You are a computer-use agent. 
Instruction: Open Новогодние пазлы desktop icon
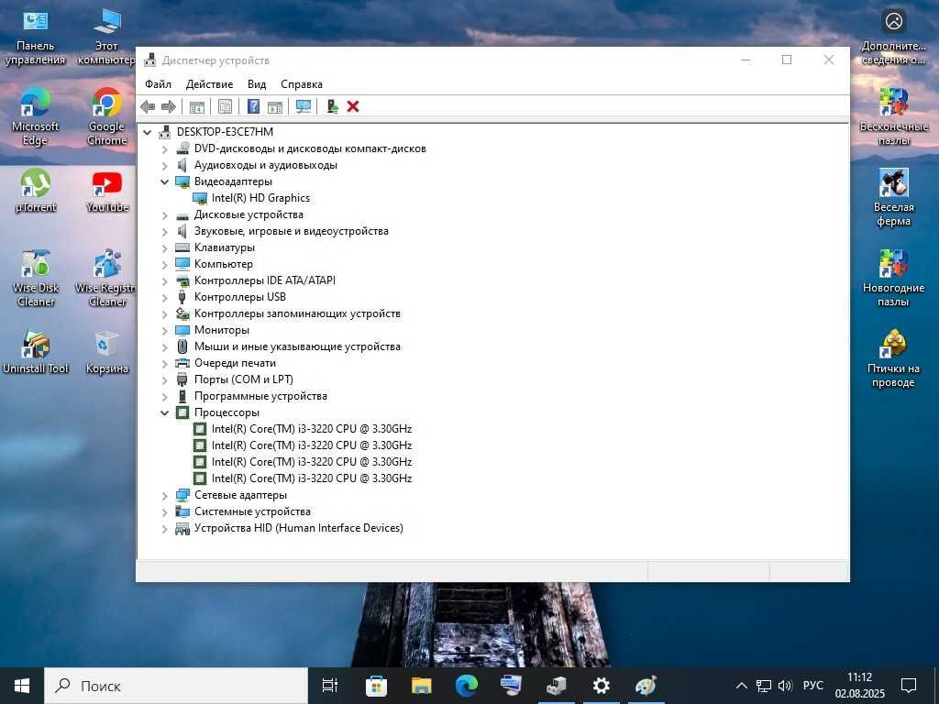pyautogui.click(x=893, y=279)
